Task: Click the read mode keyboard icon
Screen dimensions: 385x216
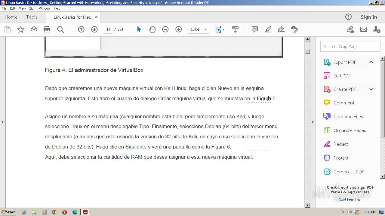Action: (235, 29)
